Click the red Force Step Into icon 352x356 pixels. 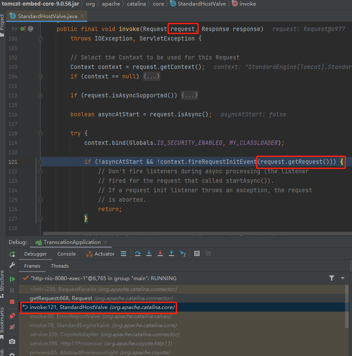pos(160,253)
